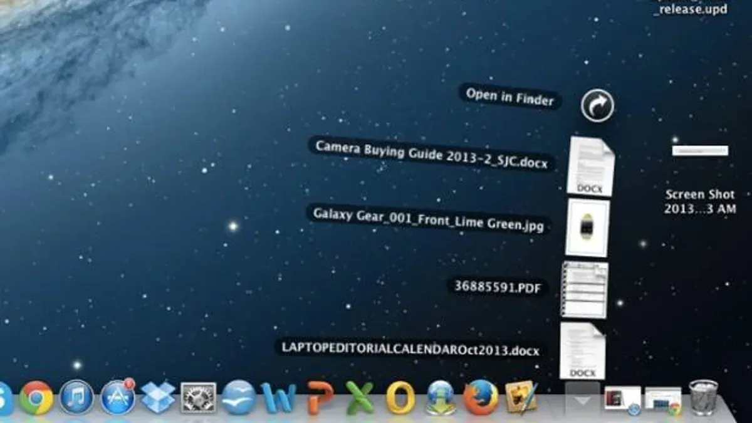Launch iTunes from the Dock
Screen dimensions: 752x423
[x=76, y=397]
